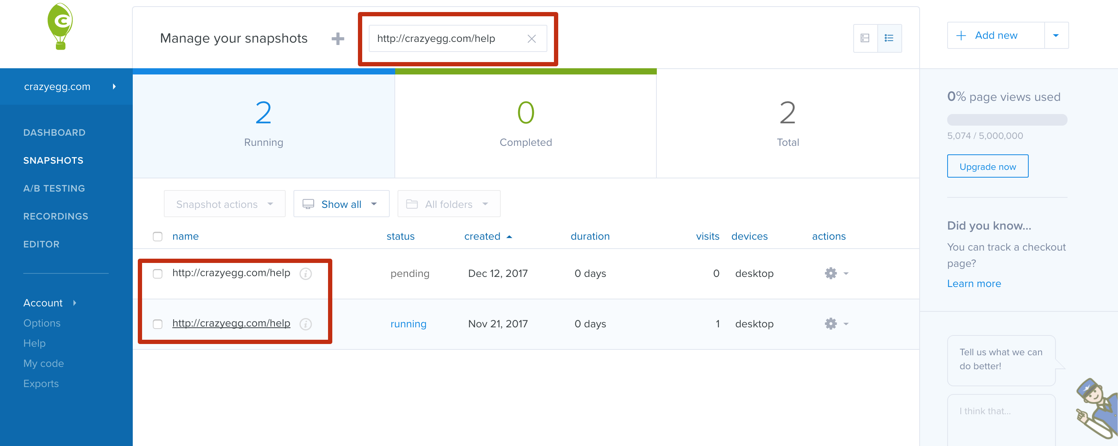The image size is (1118, 446).
Task: Open the Snapshots section
Action: point(54,161)
